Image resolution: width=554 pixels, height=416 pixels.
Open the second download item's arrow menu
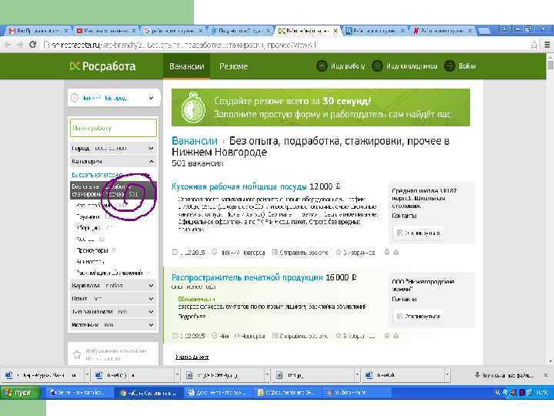coord(177,375)
